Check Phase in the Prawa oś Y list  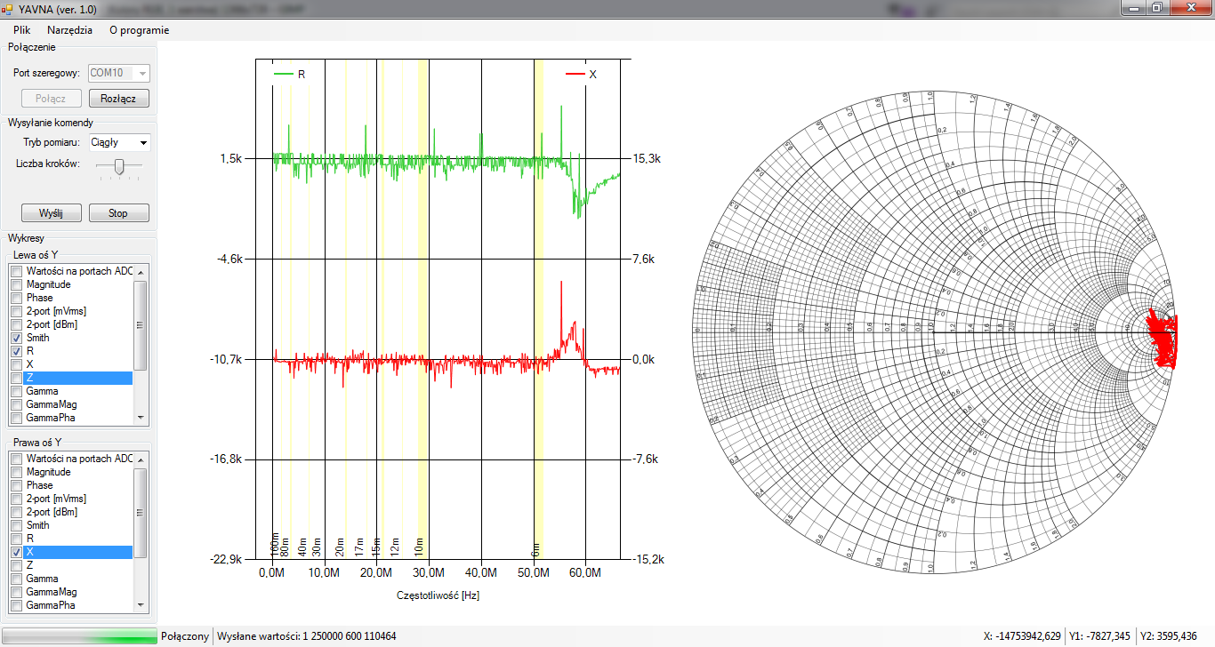point(16,485)
